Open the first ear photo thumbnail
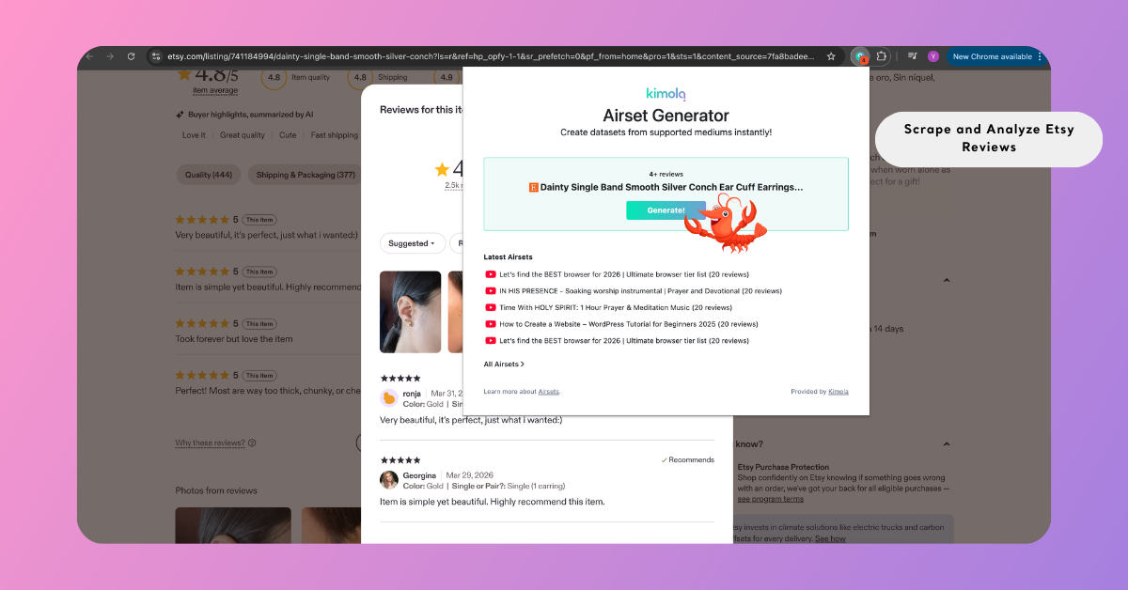The height and width of the screenshot is (590, 1128). [x=410, y=312]
